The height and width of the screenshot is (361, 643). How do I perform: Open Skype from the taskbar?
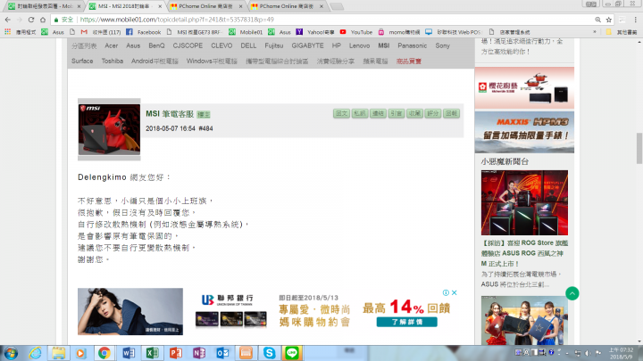[269, 353]
